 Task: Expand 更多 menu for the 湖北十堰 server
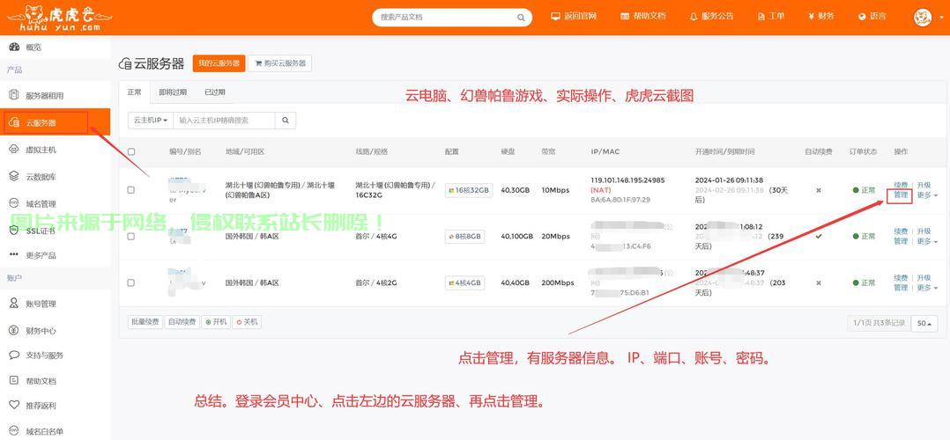point(927,195)
